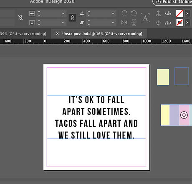Expand the stroke swatch options arrow

tap(187, 23)
